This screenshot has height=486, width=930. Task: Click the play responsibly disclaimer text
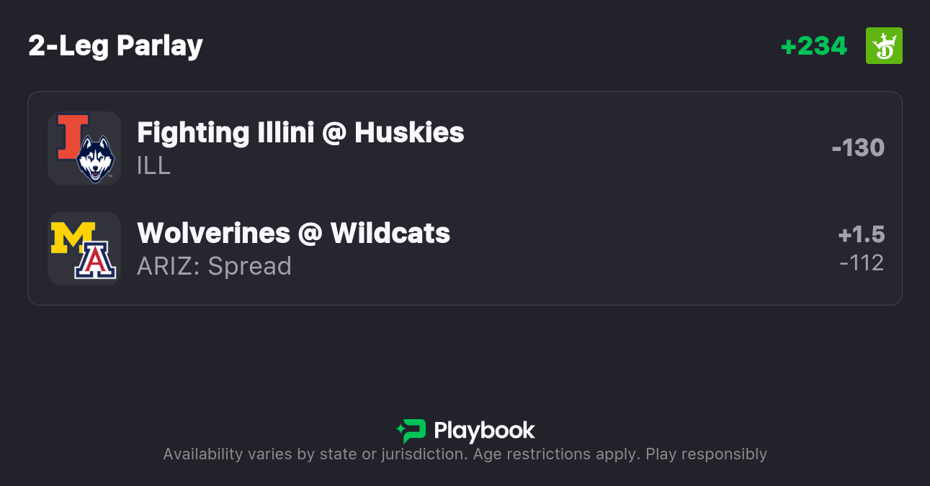(465, 454)
